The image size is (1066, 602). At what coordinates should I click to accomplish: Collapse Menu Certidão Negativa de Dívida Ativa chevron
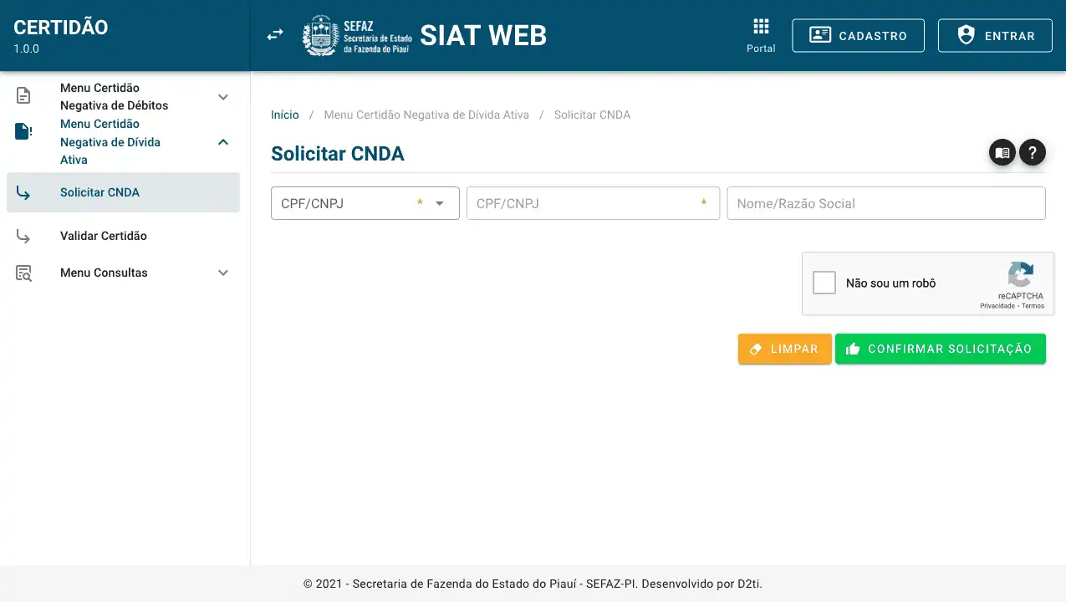coord(223,142)
